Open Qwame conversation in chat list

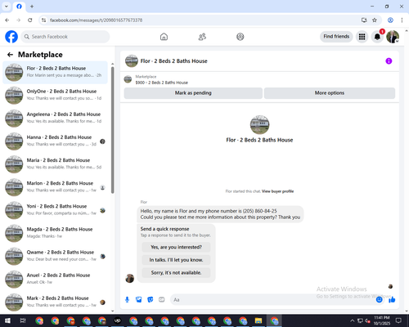coord(55,257)
